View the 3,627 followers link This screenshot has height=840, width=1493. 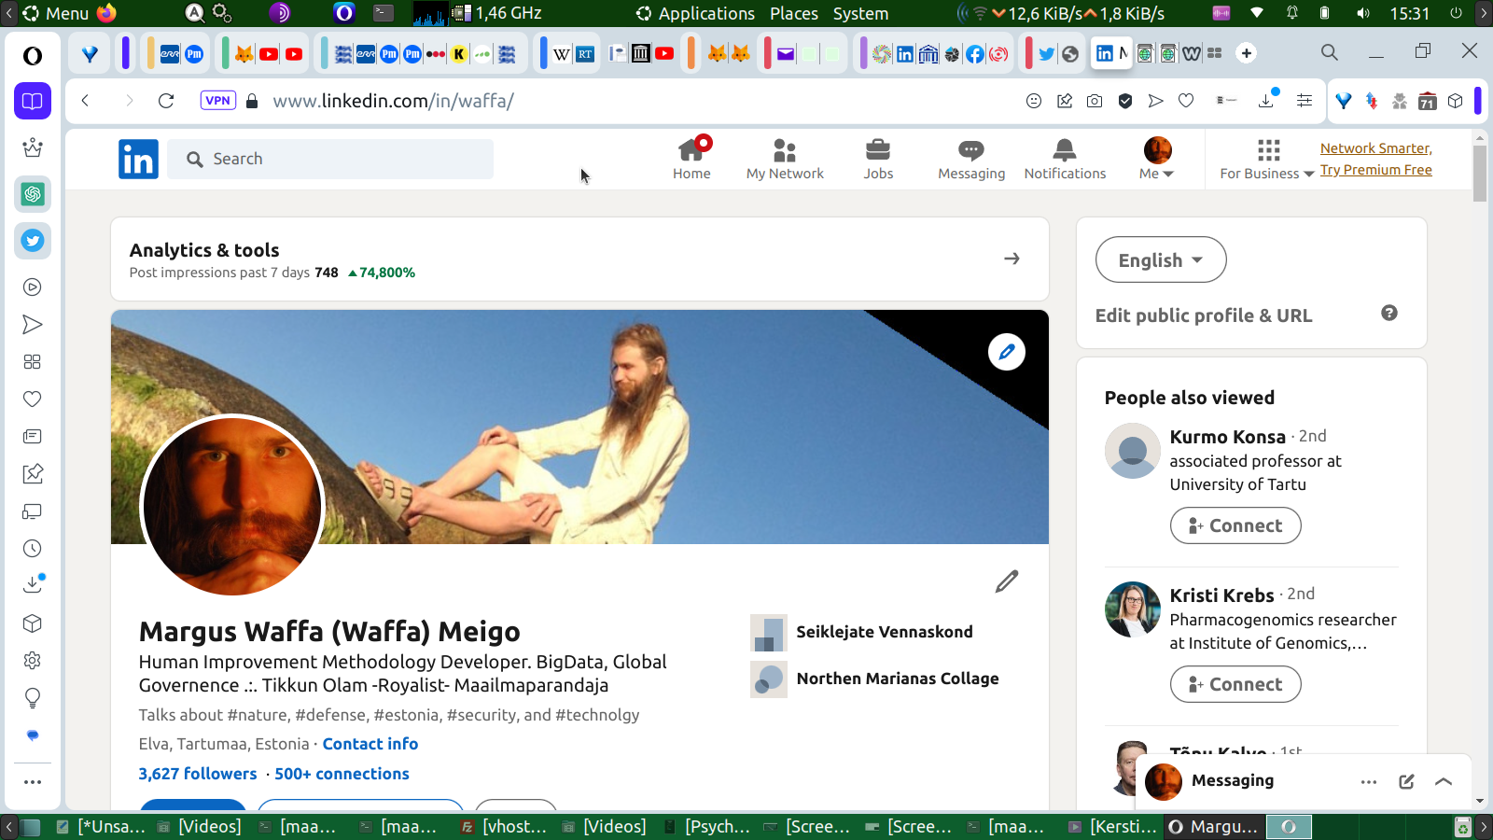tap(198, 774)
